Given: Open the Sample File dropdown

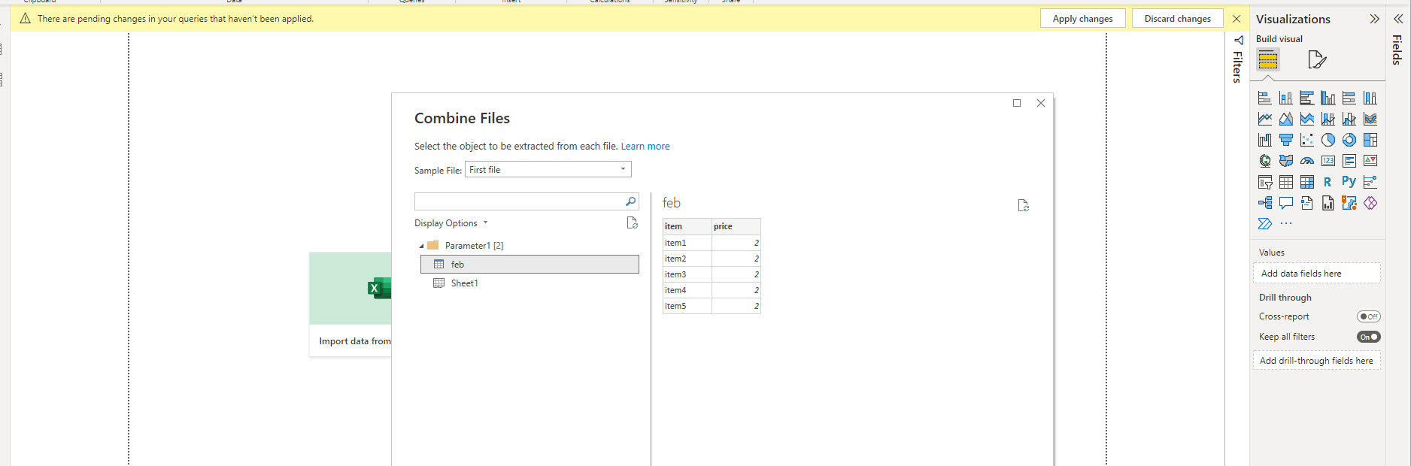Looking at the screenshot, I should coord(548,170).
